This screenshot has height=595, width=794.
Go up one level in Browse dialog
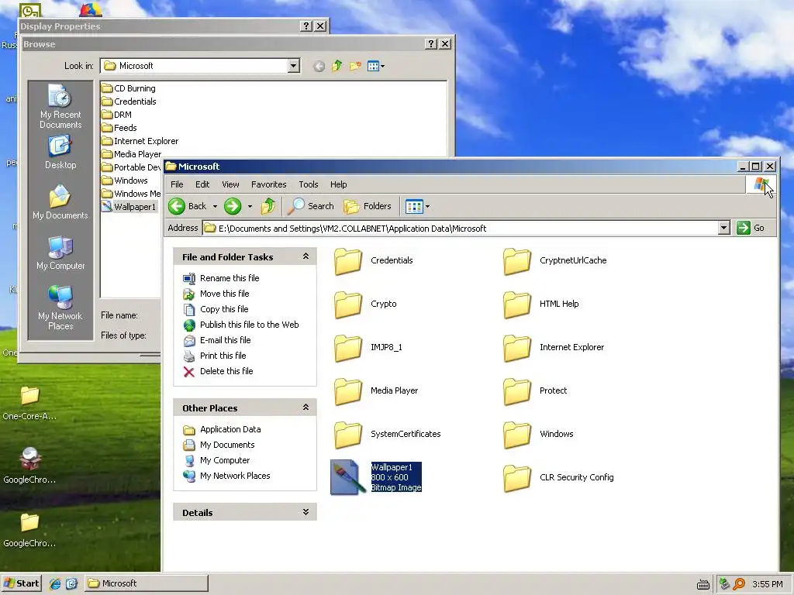[x=337, y=66]
